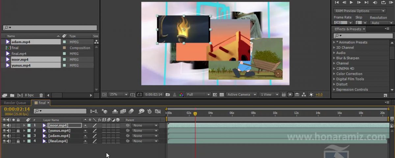Toggle Fast Previews lightning icon
Screen dimensions: 395x158
coord(290,94)
